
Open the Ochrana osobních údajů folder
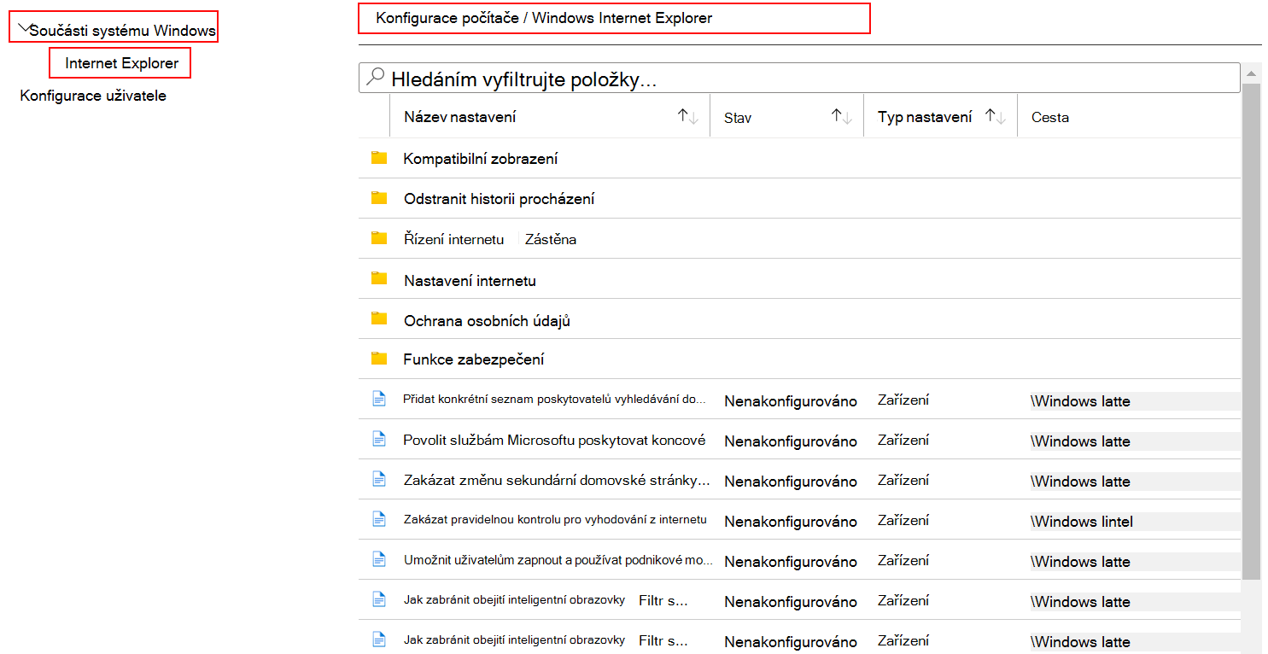[x=487, y=321]
